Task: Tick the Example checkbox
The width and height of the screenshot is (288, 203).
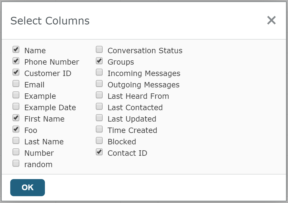Action: coord(16,95)
